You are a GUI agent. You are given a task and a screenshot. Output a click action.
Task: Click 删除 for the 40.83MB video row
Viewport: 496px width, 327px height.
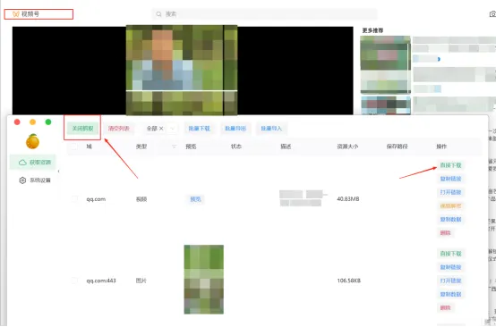(x=445, y=233)
